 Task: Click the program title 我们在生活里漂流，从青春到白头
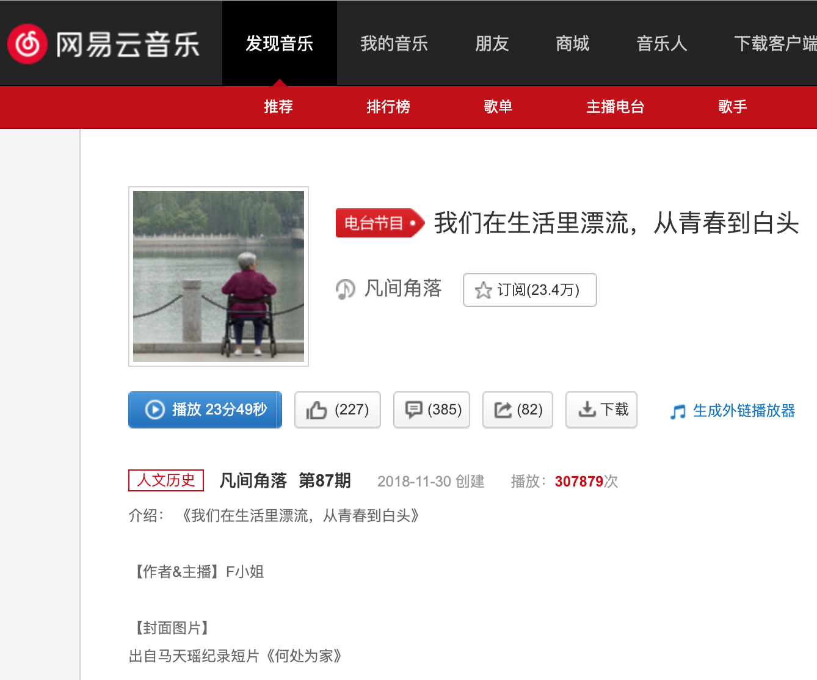point(617,223)
